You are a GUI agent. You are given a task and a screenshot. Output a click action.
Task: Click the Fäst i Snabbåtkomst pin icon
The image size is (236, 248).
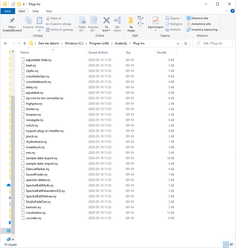point(12,21)
